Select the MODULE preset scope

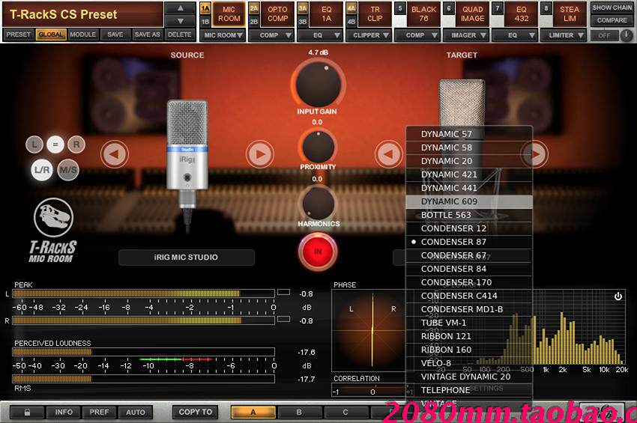pos(83,34)
